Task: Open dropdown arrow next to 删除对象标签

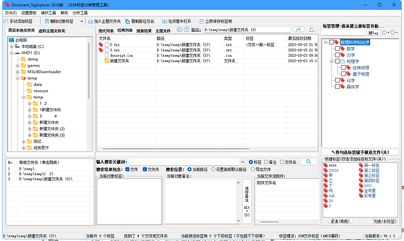Action: point(81,22)
